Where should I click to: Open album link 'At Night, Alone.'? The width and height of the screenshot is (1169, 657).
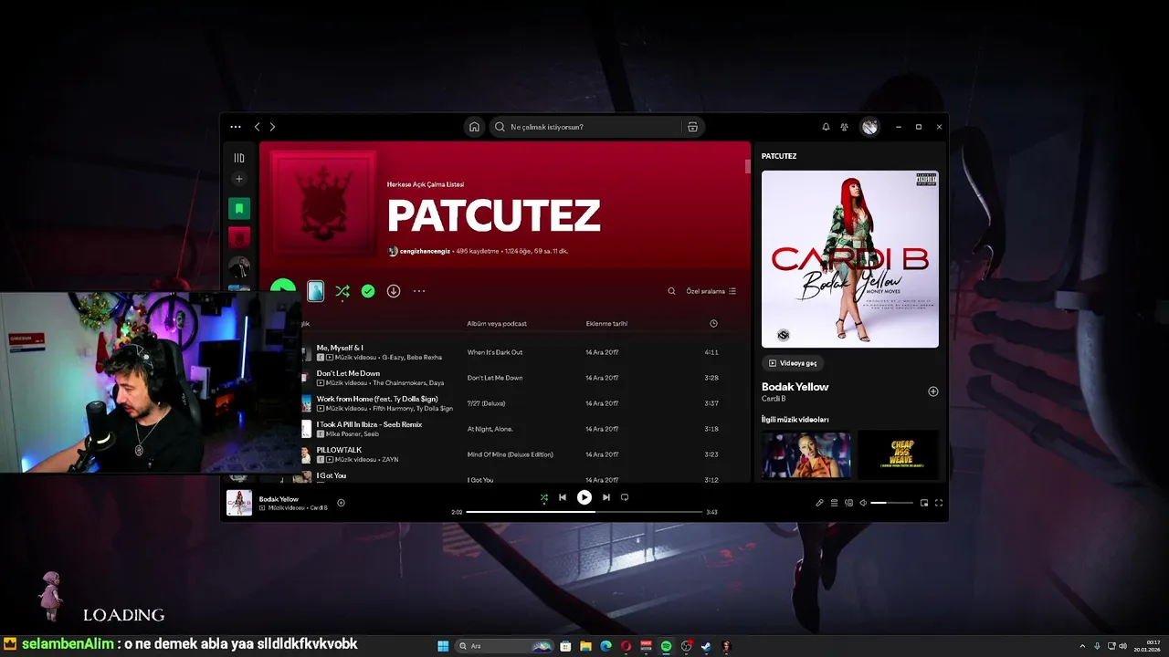point(490,429)
